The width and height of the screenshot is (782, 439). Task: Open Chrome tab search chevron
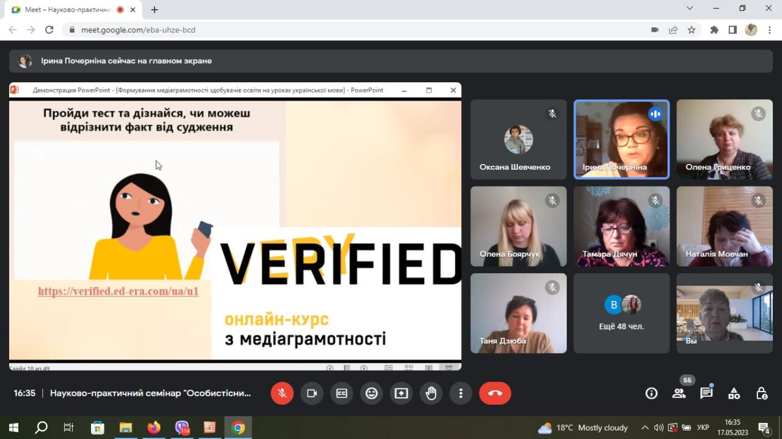[x=690, y=9]
